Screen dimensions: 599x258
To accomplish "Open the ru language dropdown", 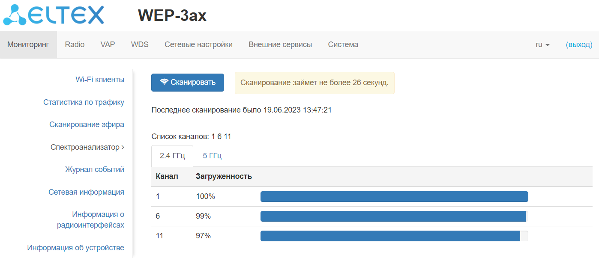I will [x=542, y=44].
